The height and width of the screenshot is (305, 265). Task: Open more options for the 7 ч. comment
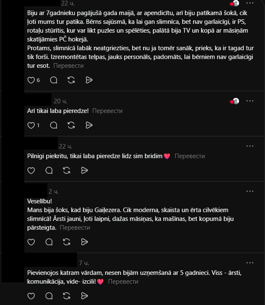[250, 263]
